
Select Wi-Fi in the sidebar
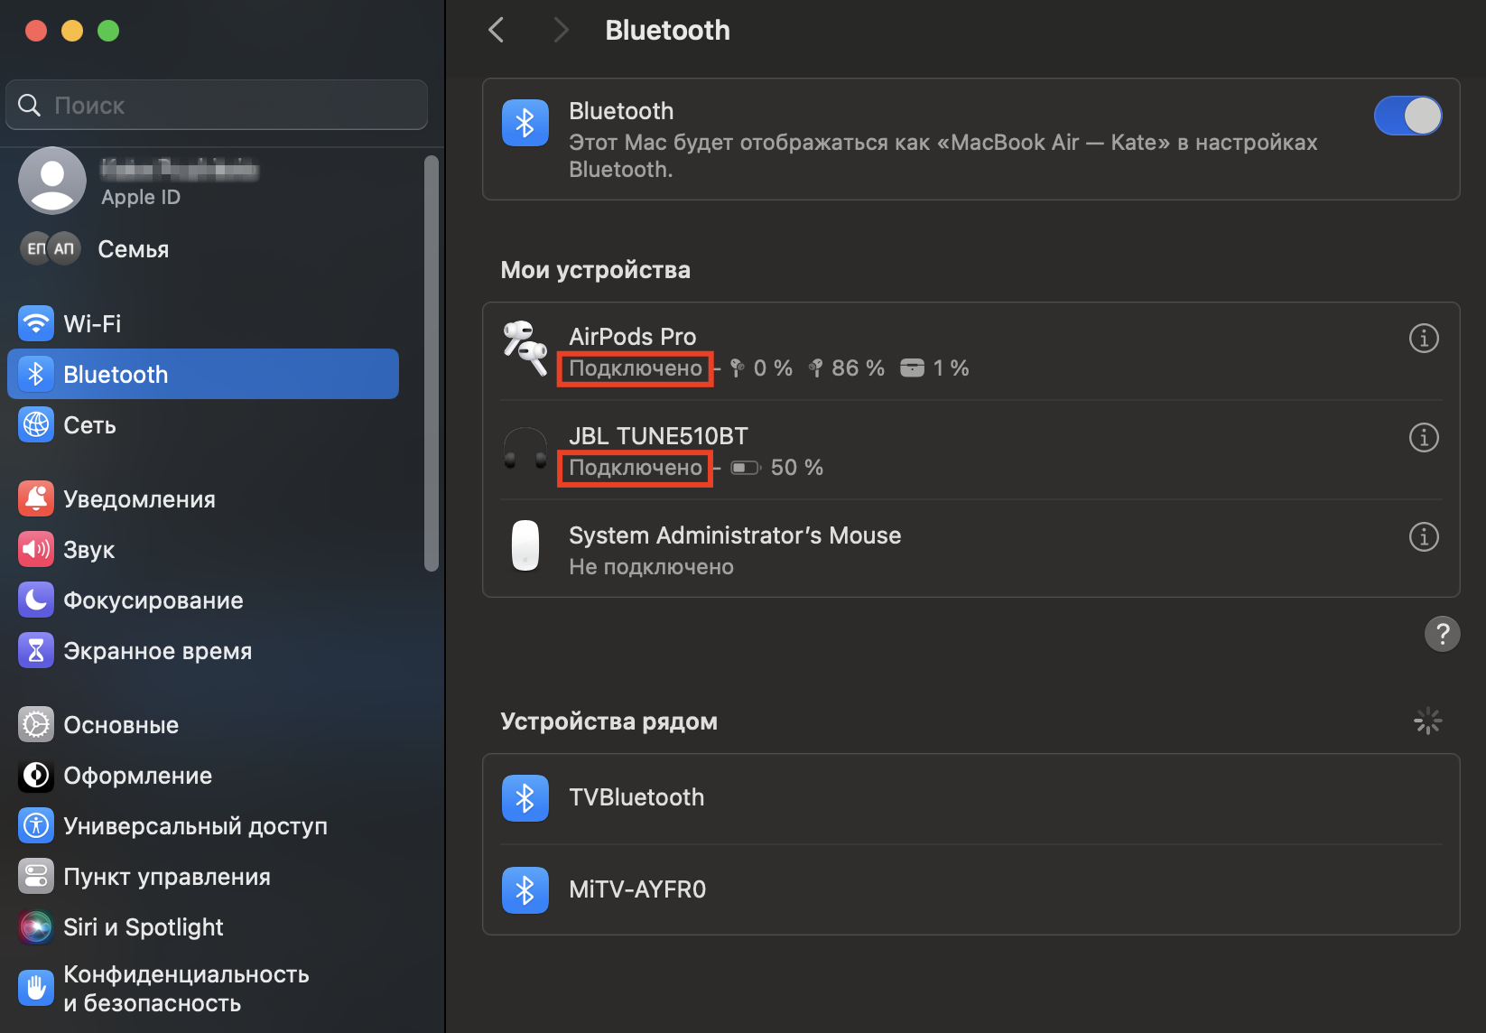coord(203,323)
